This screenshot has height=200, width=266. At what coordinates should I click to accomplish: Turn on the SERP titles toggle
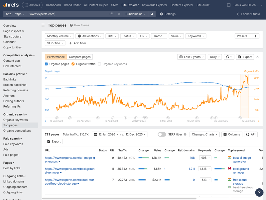[x=162, y=134]
